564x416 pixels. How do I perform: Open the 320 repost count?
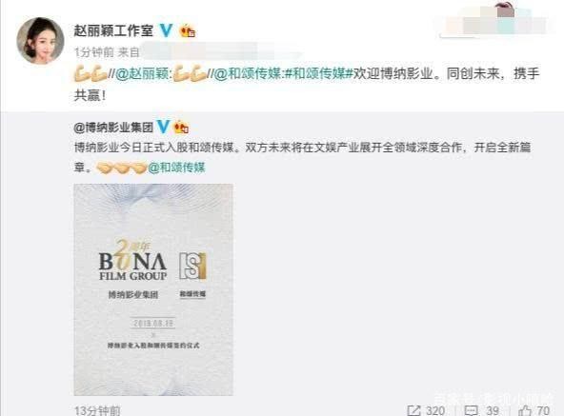click(435, 410)
